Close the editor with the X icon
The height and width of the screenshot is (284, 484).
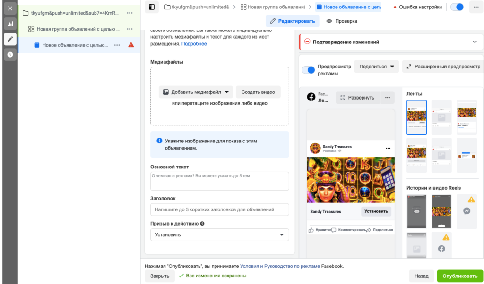tap(10, 8)
